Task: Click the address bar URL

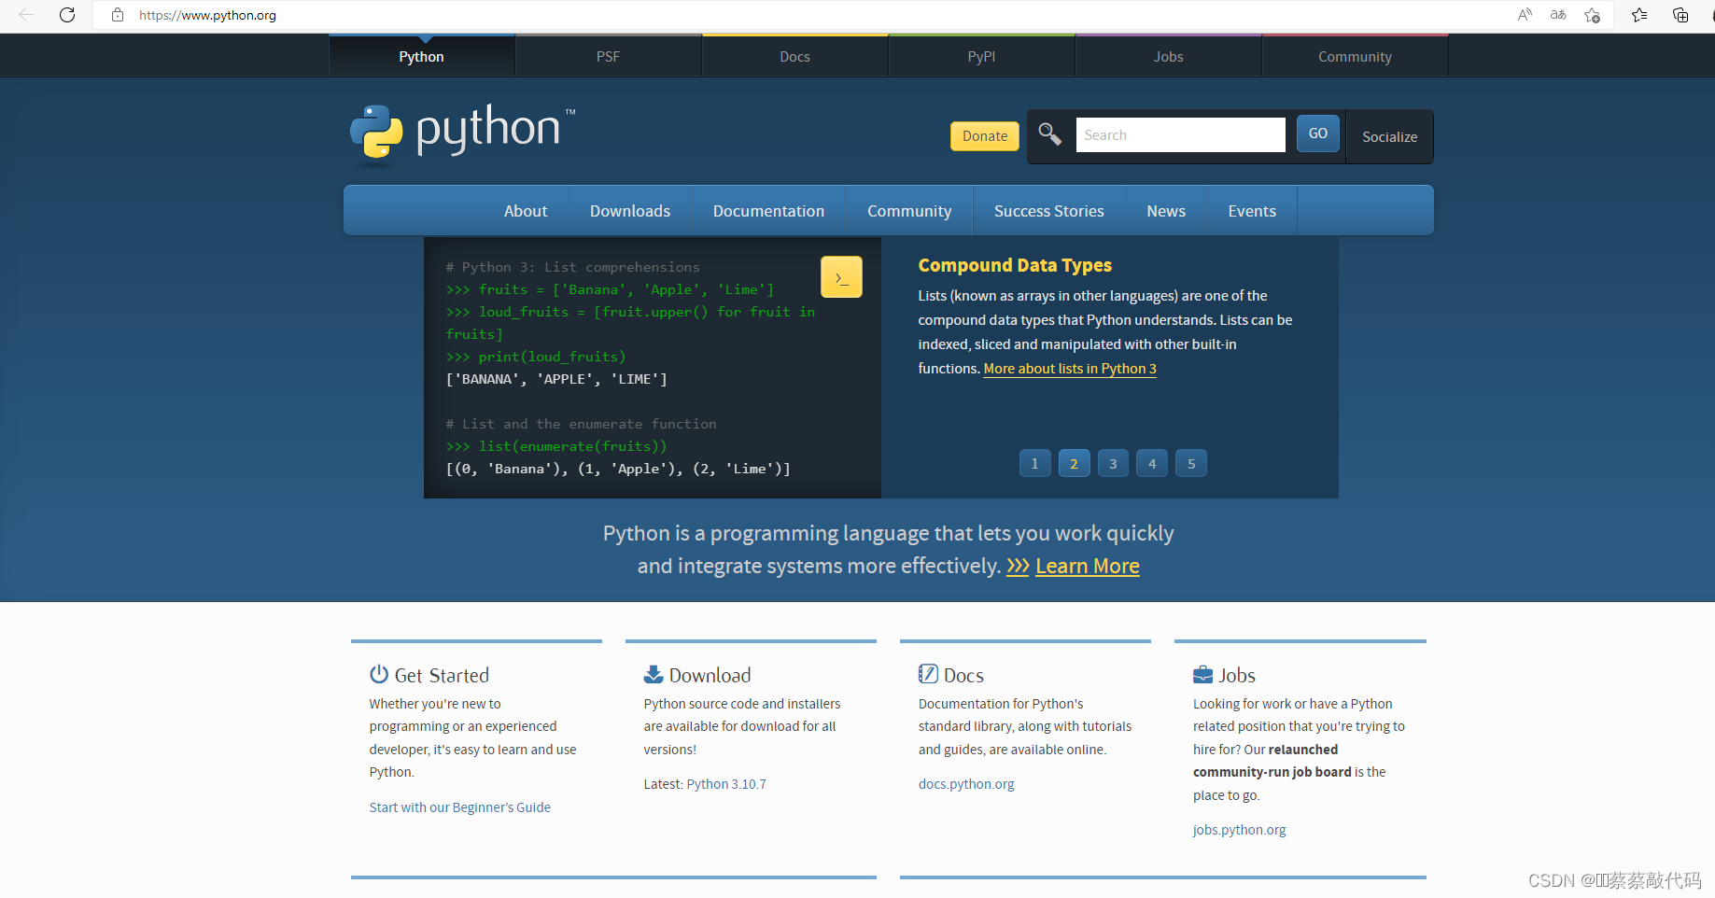Action: pos(207,15)
